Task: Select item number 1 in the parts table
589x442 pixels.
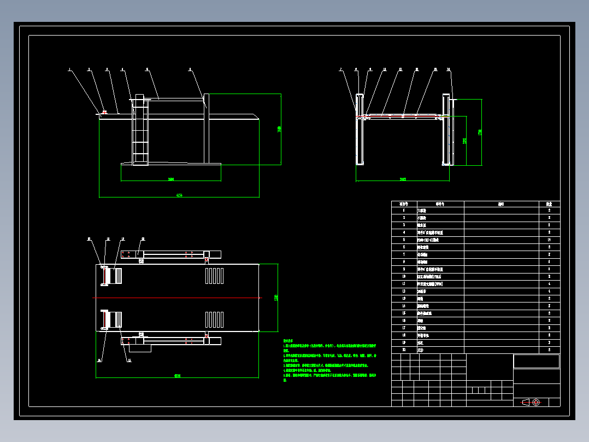Action: [x=404, y=211]
